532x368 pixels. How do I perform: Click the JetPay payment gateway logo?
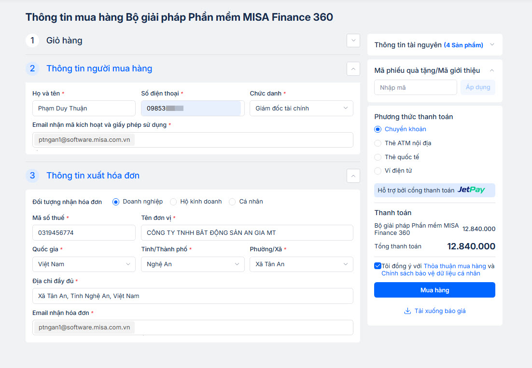click(x=471, y=190)
